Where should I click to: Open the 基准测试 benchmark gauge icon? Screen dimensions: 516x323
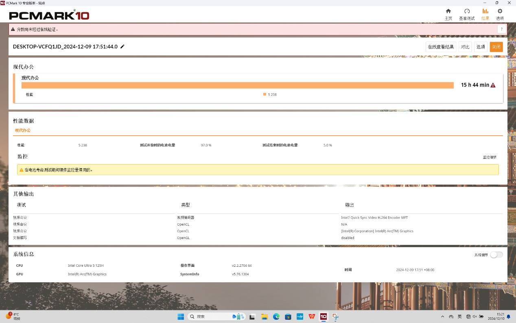[x=467, y=11]
